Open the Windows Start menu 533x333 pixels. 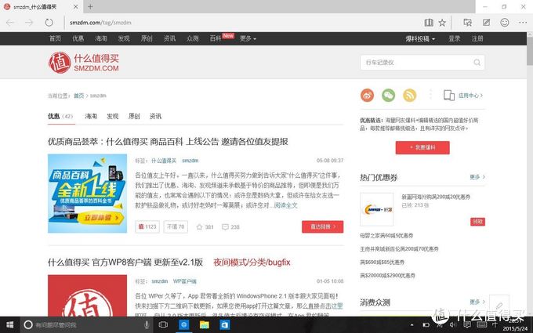pos(10,325)
